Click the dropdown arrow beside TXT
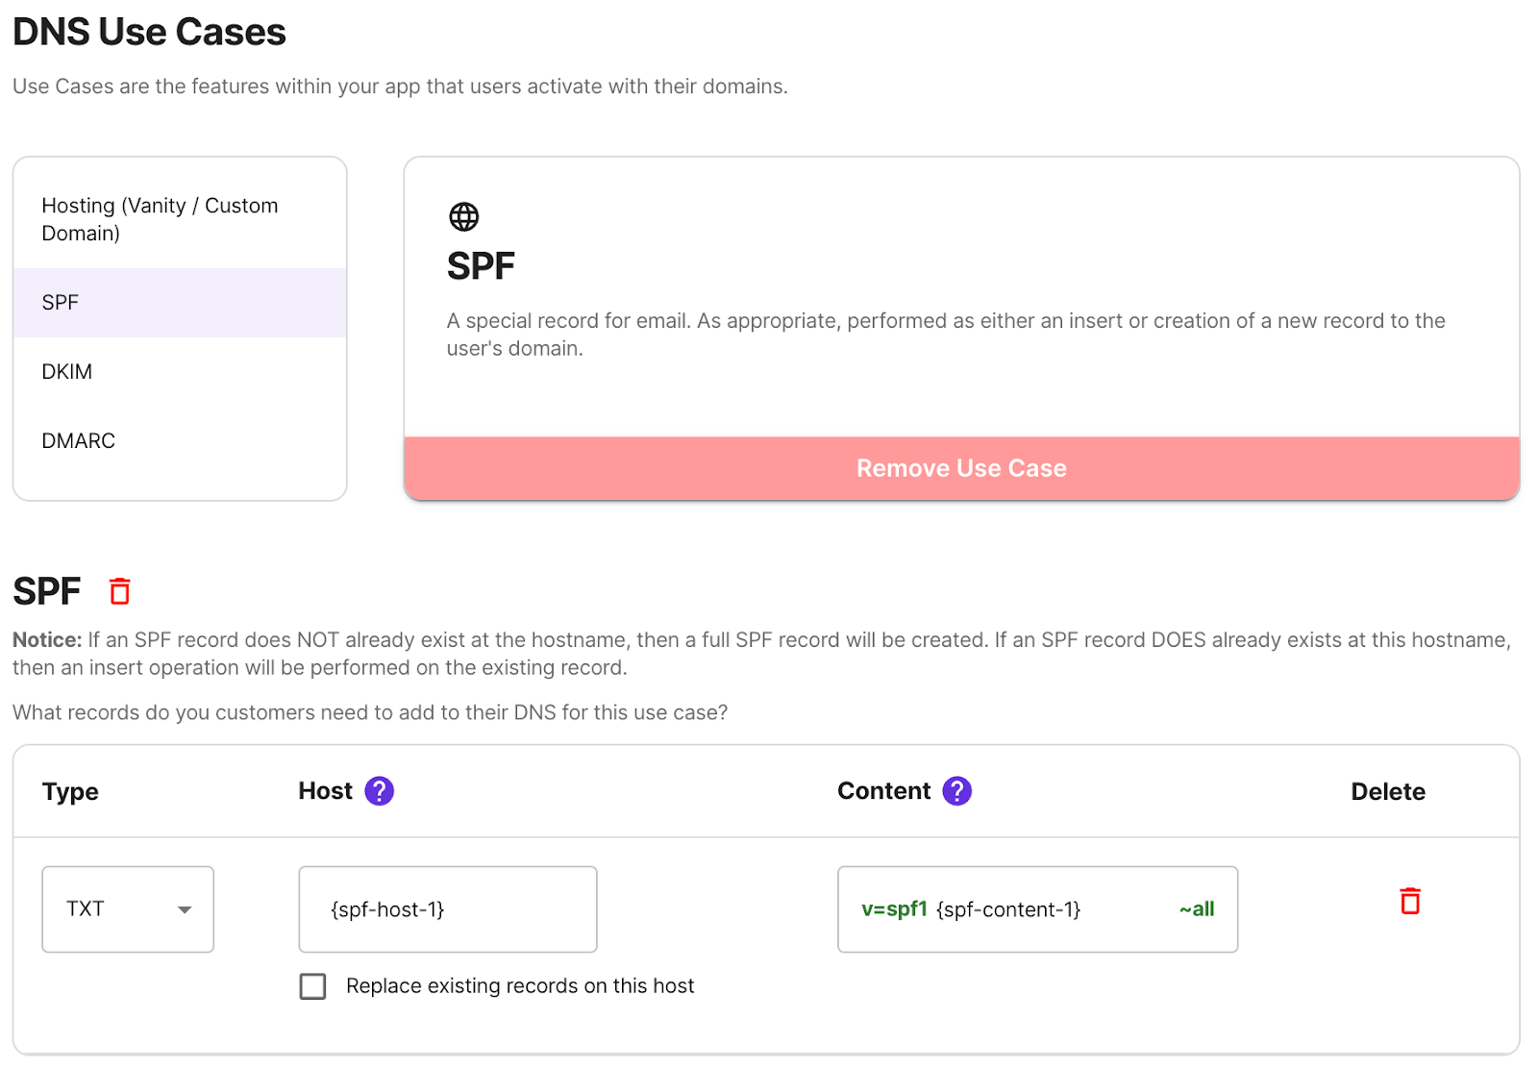 click(186, 908)
